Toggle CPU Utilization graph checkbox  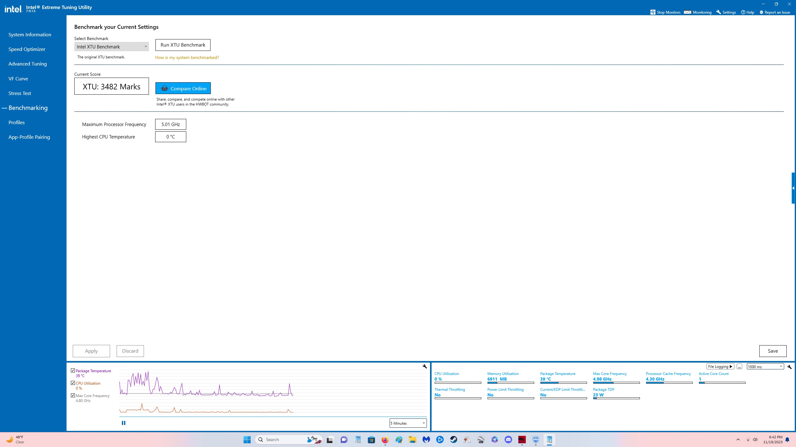click(73, 383)
